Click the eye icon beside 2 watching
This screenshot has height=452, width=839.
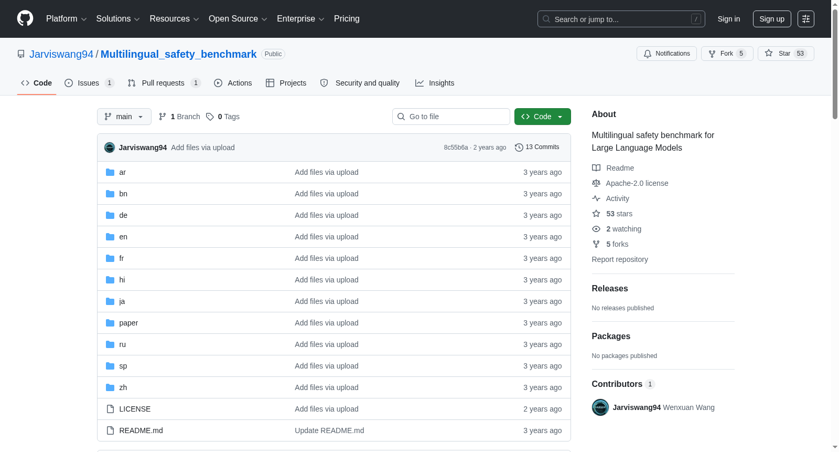click(x=596, y=229)
